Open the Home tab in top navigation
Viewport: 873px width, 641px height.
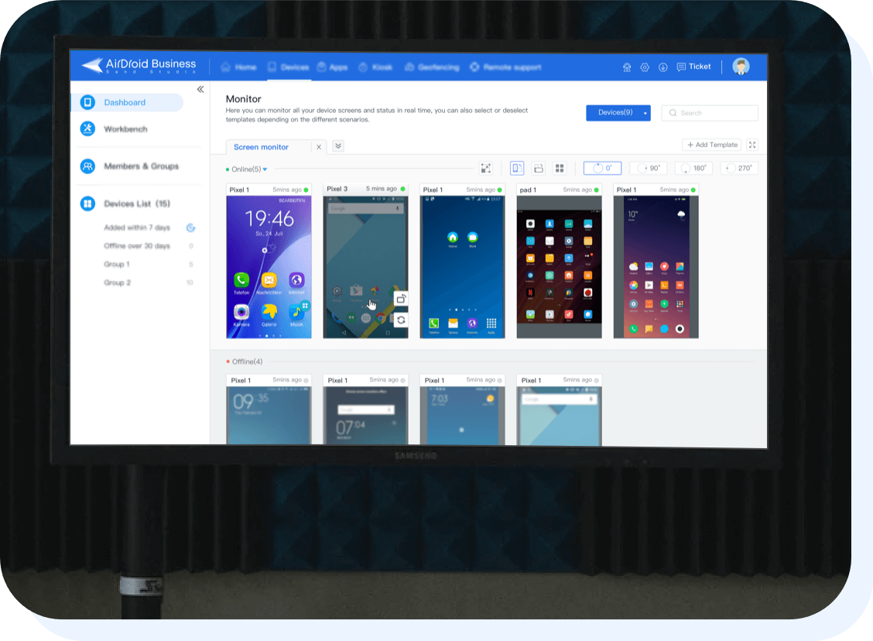(x=239, y=67)
